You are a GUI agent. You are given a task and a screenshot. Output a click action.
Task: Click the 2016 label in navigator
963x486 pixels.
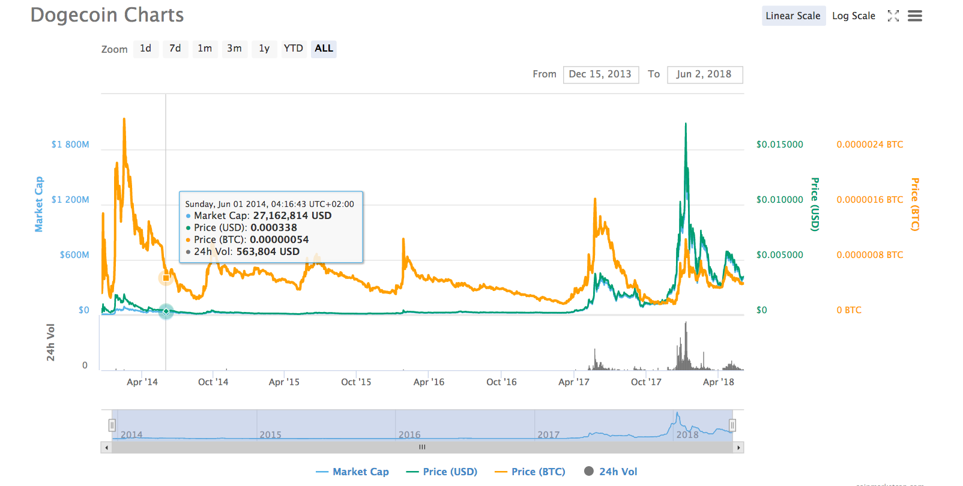click(409, 435)
